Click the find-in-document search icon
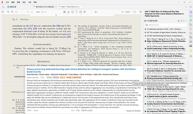 135,12
